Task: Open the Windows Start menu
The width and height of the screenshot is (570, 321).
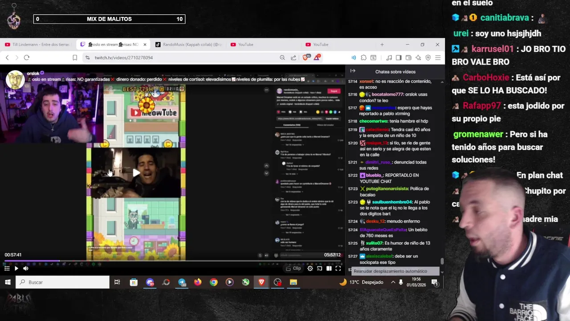Action: (x=8, y=282)
